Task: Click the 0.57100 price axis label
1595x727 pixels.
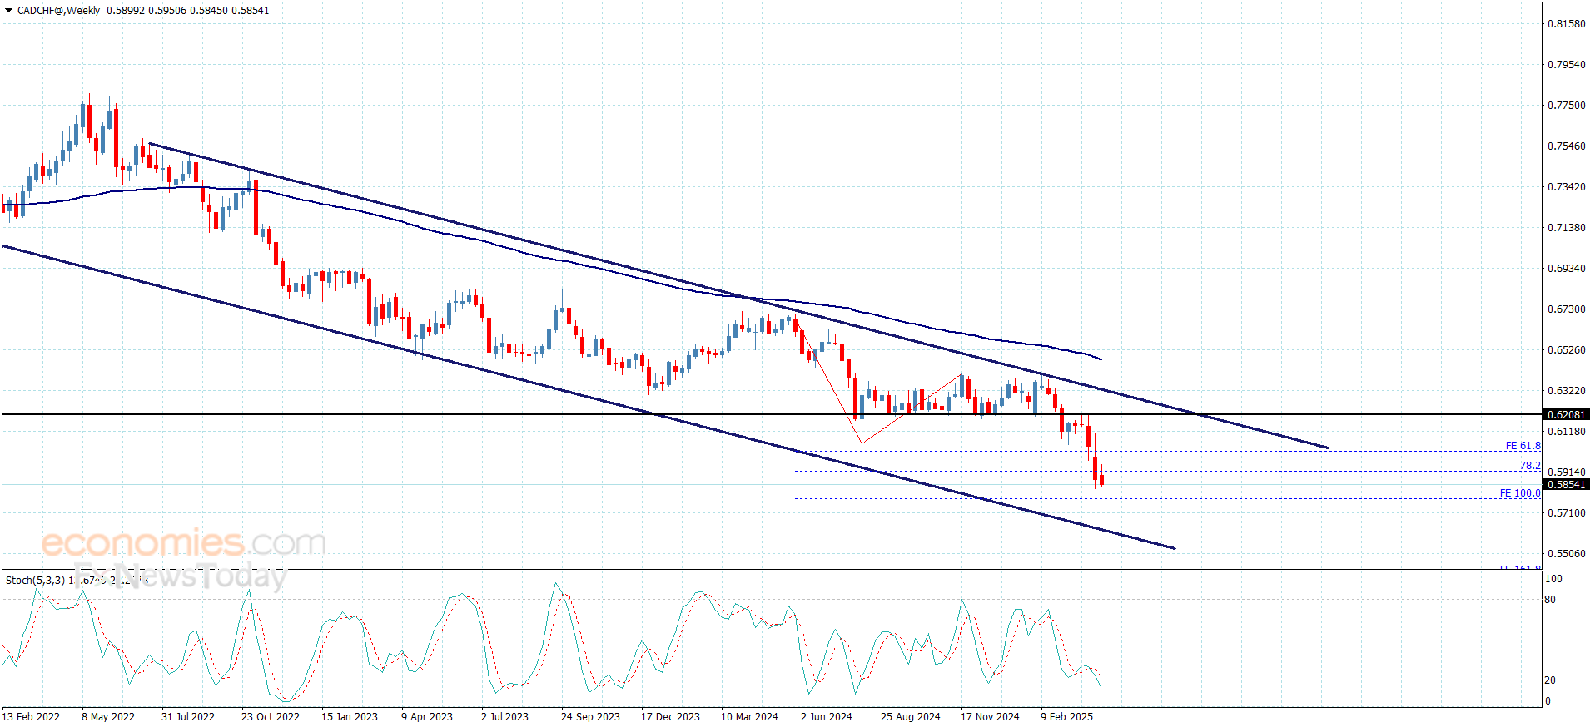Action: [x=1566, y=513]
